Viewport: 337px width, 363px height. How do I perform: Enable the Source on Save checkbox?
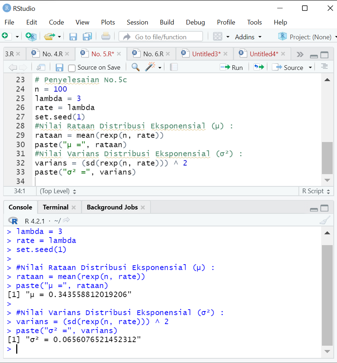(x=72, y=67)
